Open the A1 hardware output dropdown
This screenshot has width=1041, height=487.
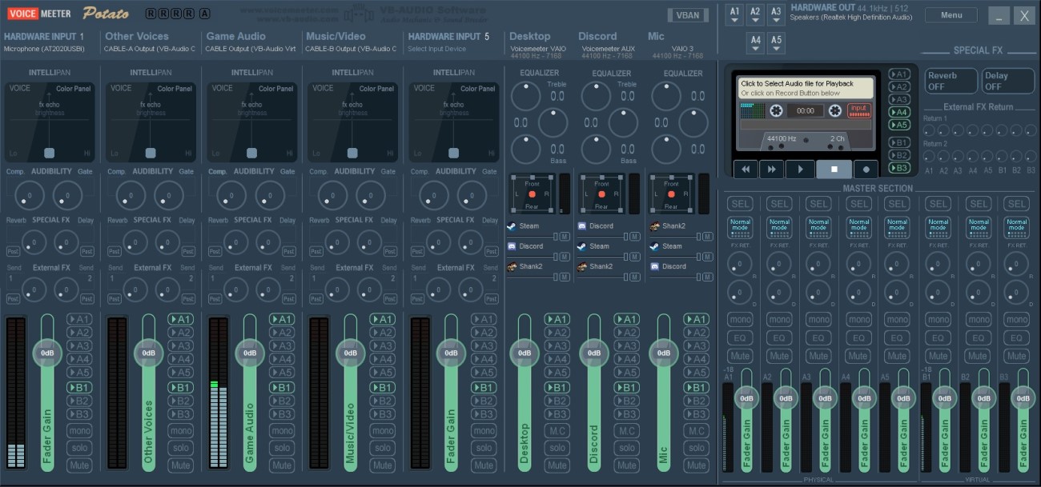pyautogui.click(x=735, y=15)
